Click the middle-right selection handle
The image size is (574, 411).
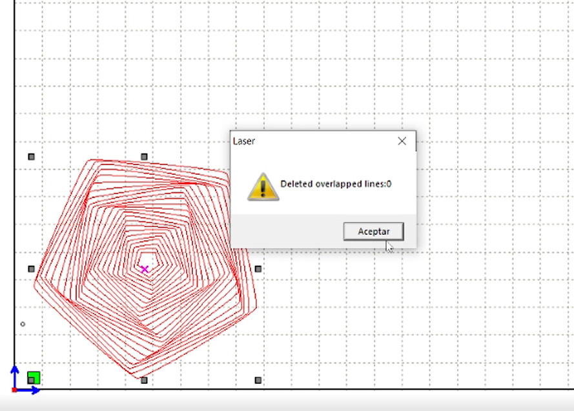pyautogui.click(x=258, y=268)
